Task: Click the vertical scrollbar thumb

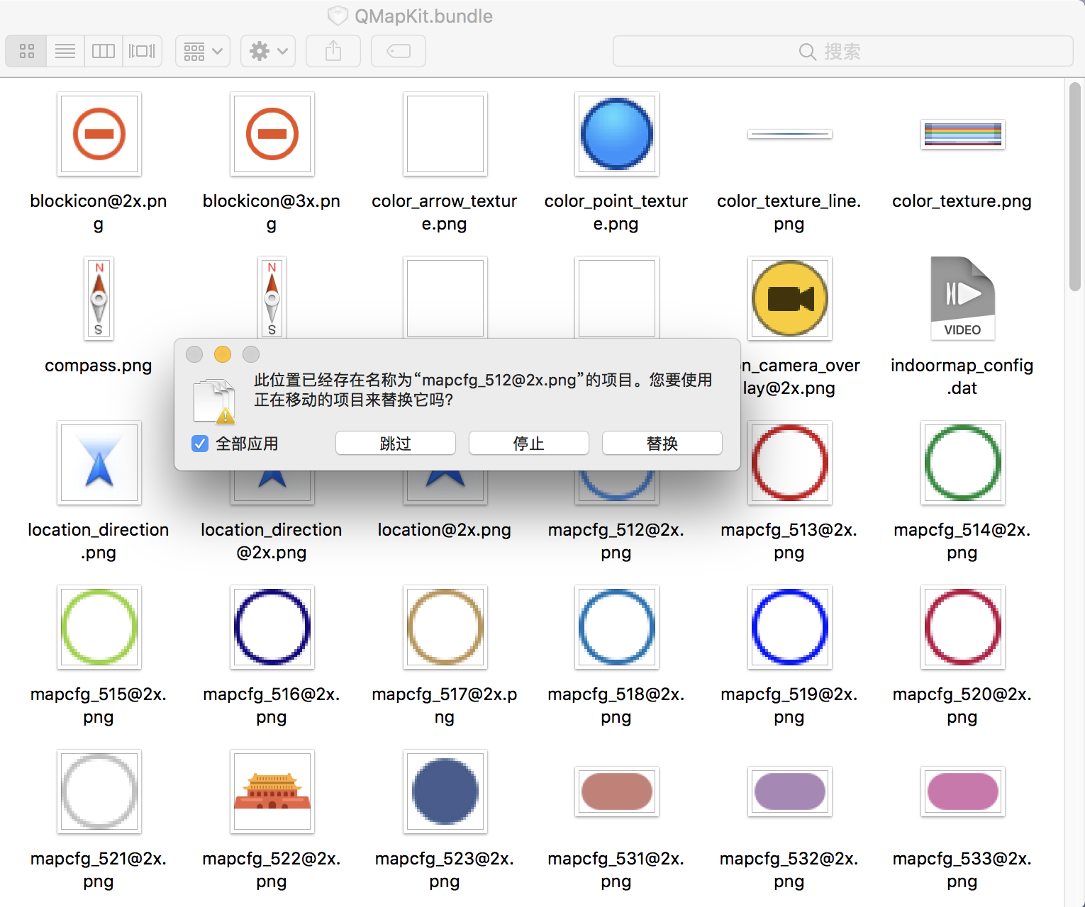Action: pos(1074,186)
